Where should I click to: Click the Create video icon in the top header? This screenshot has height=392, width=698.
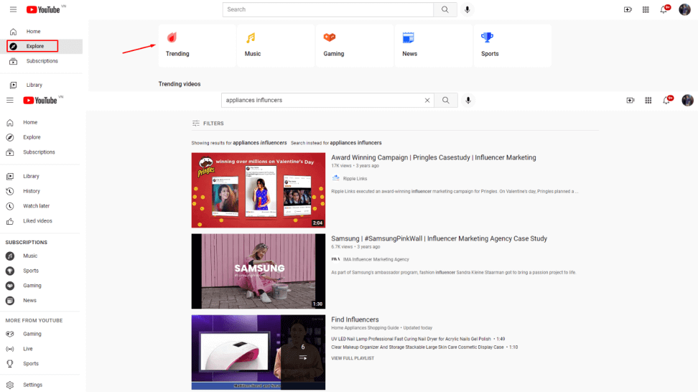[628, 9]
